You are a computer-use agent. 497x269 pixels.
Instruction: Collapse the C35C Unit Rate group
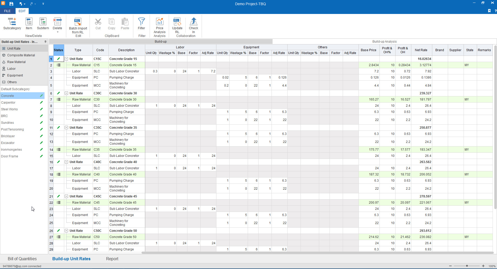point(67,128)
